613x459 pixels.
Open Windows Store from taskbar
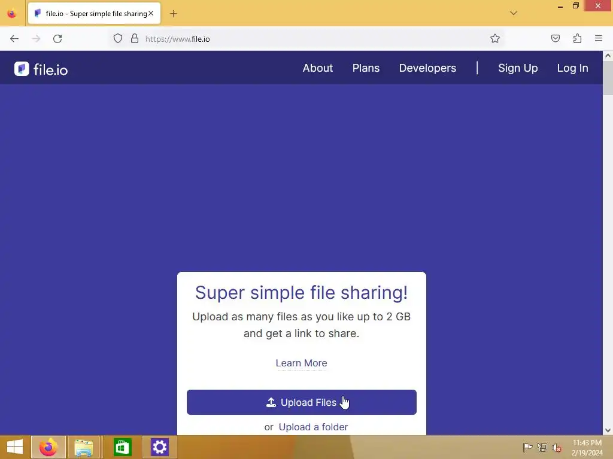coord(122,447)
